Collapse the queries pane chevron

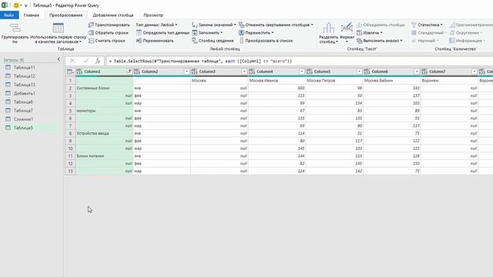[59, 59]
